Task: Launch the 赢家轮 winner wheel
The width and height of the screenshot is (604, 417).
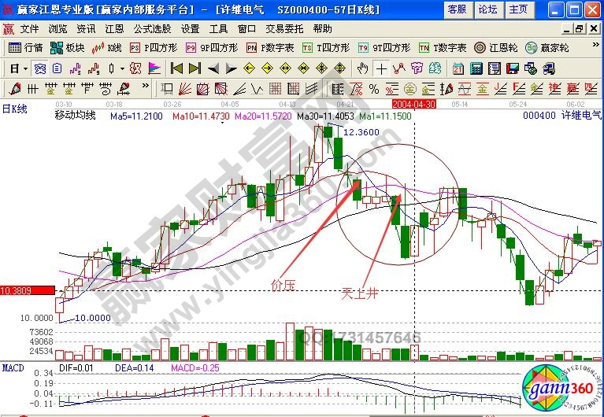Action: (x=553, y=47)
